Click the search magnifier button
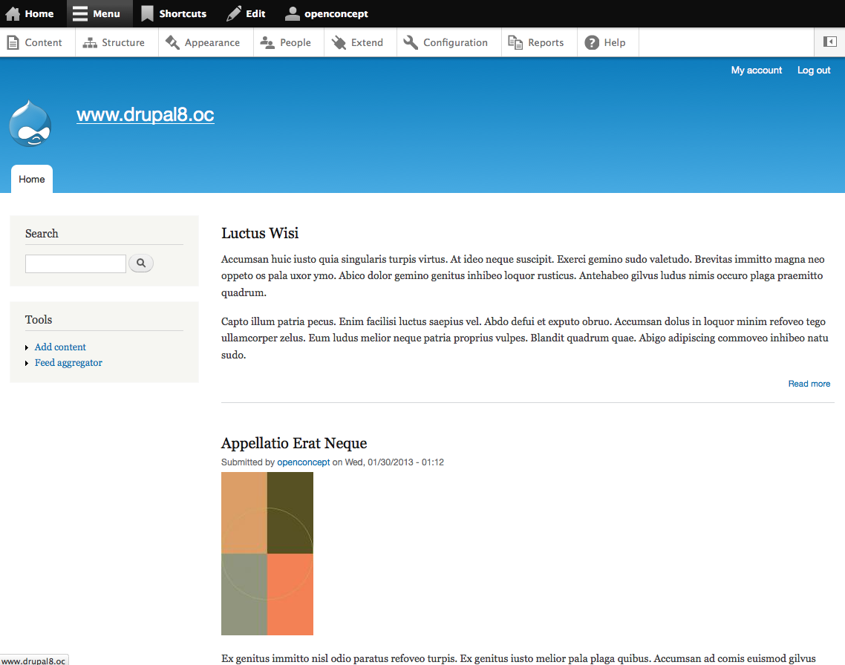The height and width of the screenshot is (665, 845). coord(140,263)
